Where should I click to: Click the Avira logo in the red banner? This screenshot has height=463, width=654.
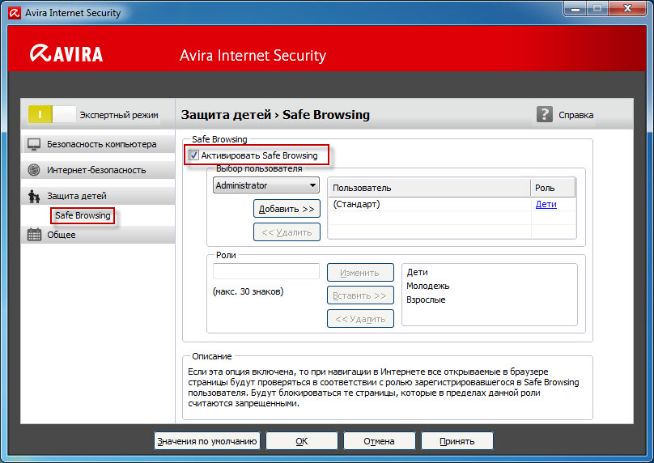[x=66, y=53]
